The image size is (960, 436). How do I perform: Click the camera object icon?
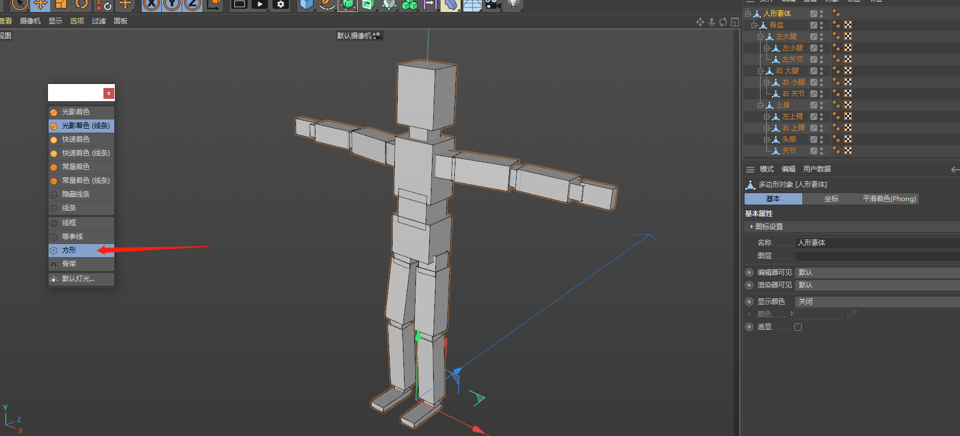click(x=493, y=5)
